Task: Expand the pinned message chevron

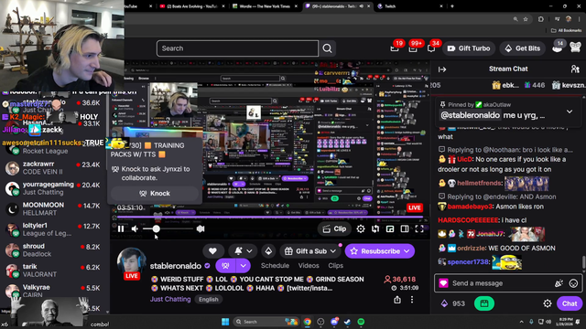Action: (570, 111)
